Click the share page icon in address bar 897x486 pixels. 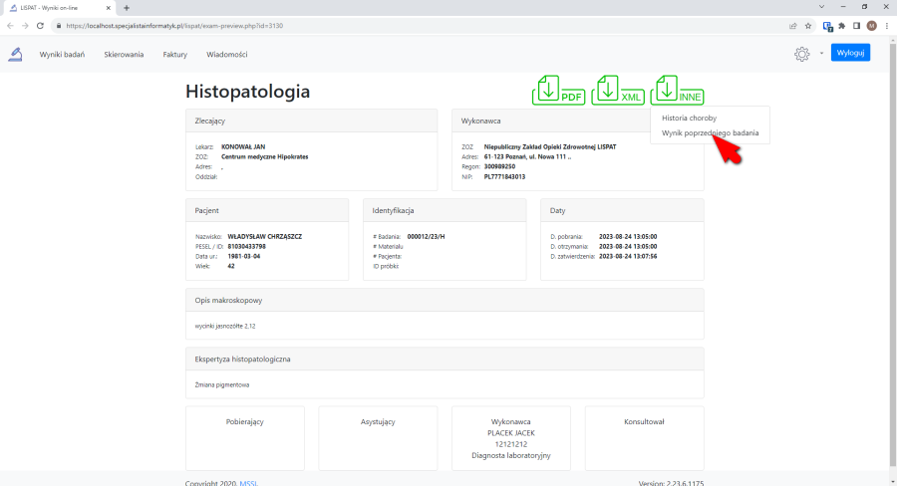click(x=792, y=26)
